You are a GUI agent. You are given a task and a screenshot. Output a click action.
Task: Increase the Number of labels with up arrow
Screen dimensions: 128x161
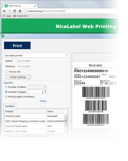pos(45,86)
